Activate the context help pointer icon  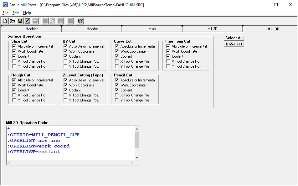pyautogui.click(x=80, y=21)
